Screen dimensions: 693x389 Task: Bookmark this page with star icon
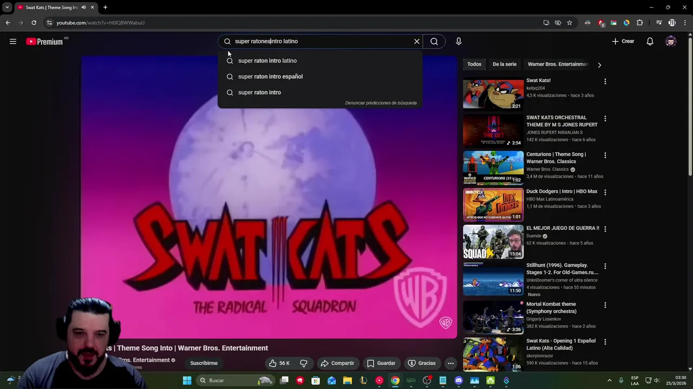(x=570, y=23)
